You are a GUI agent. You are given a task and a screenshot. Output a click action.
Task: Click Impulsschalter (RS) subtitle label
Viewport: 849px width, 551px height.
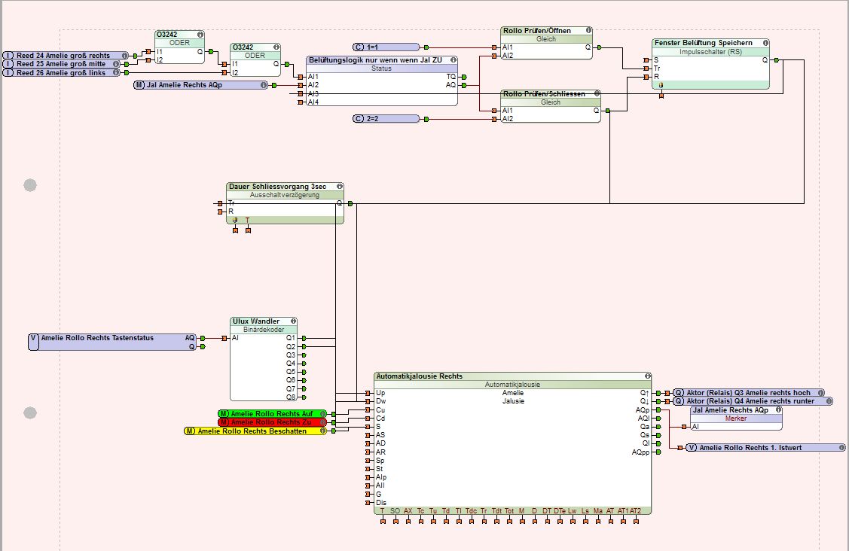click(710, 52)
